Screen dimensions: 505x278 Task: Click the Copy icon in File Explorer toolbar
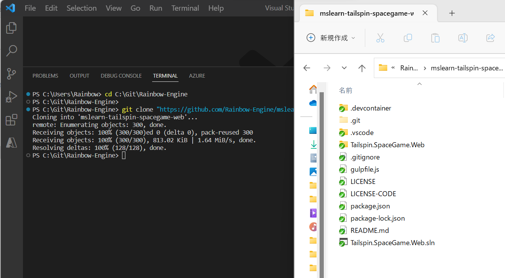(408, 38)
